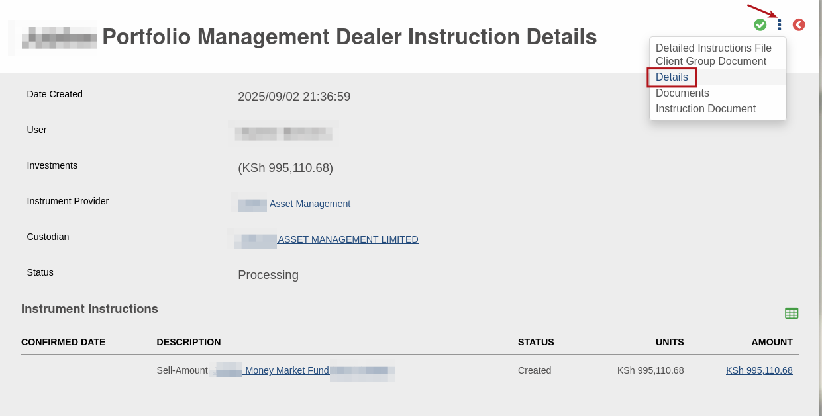Click the UNITS column header
Screen dimensions: 822x416
click(x=670, y=342)
